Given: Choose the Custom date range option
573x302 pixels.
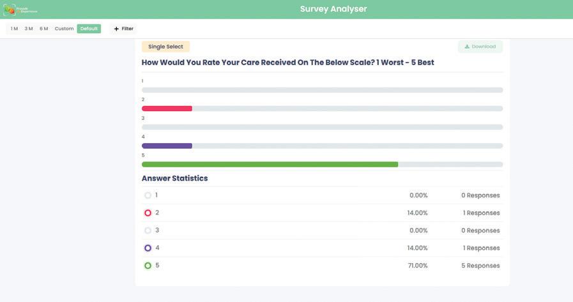Looking at the screenshot, I should click(x=64, y=29).
